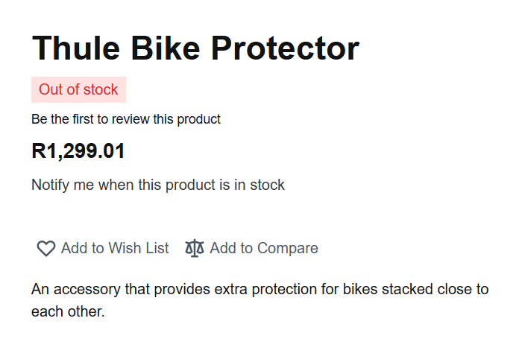Select the "Add to Compare" text link

click(264, 248)
